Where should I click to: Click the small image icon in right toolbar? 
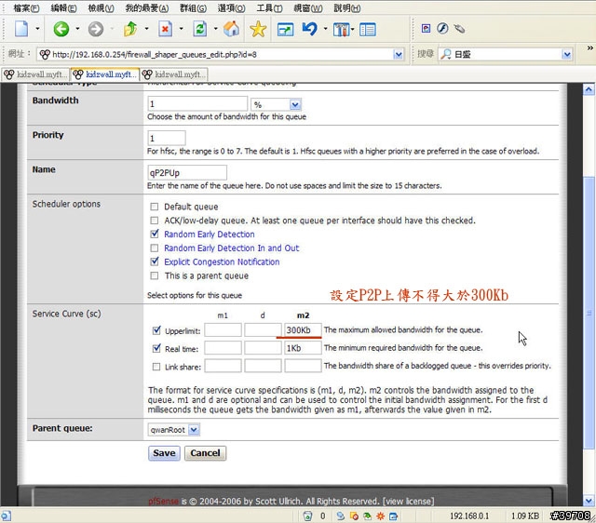pyautogui.click(x=427, y=28)
